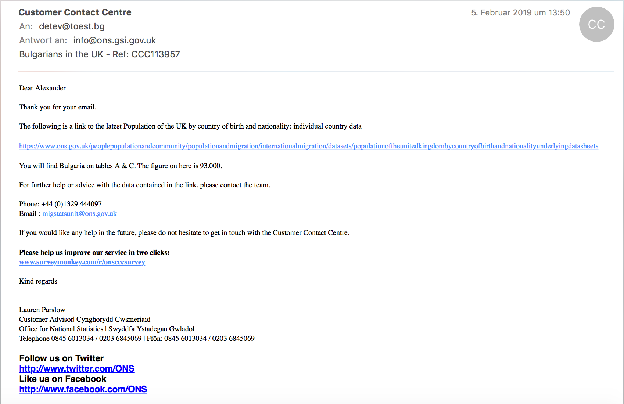Click the CC sender avatar circle
Image resolution: width=624 pixels, height=404 pixels.
[x=596, y=24]
